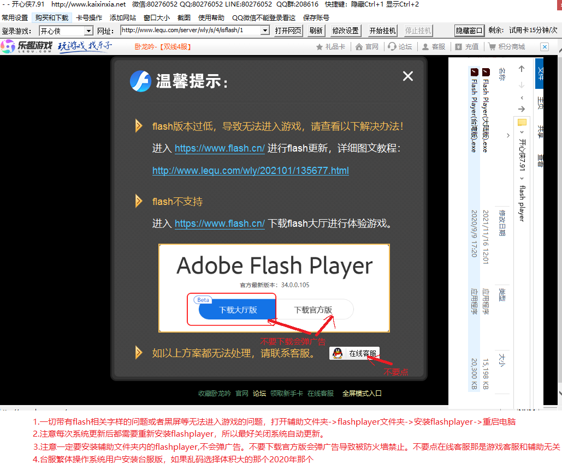
Task: Open the 文件 tab in explorer ribbon
Action: coord(540,73)
